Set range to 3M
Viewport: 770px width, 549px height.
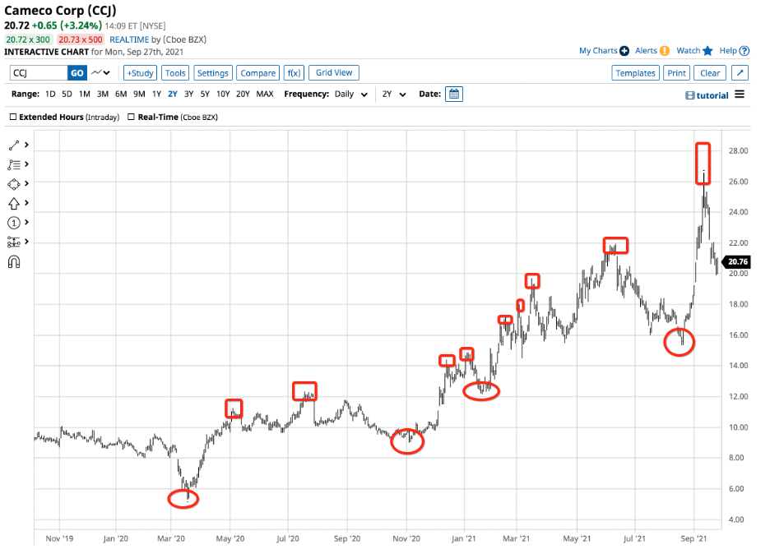[103, 94]
